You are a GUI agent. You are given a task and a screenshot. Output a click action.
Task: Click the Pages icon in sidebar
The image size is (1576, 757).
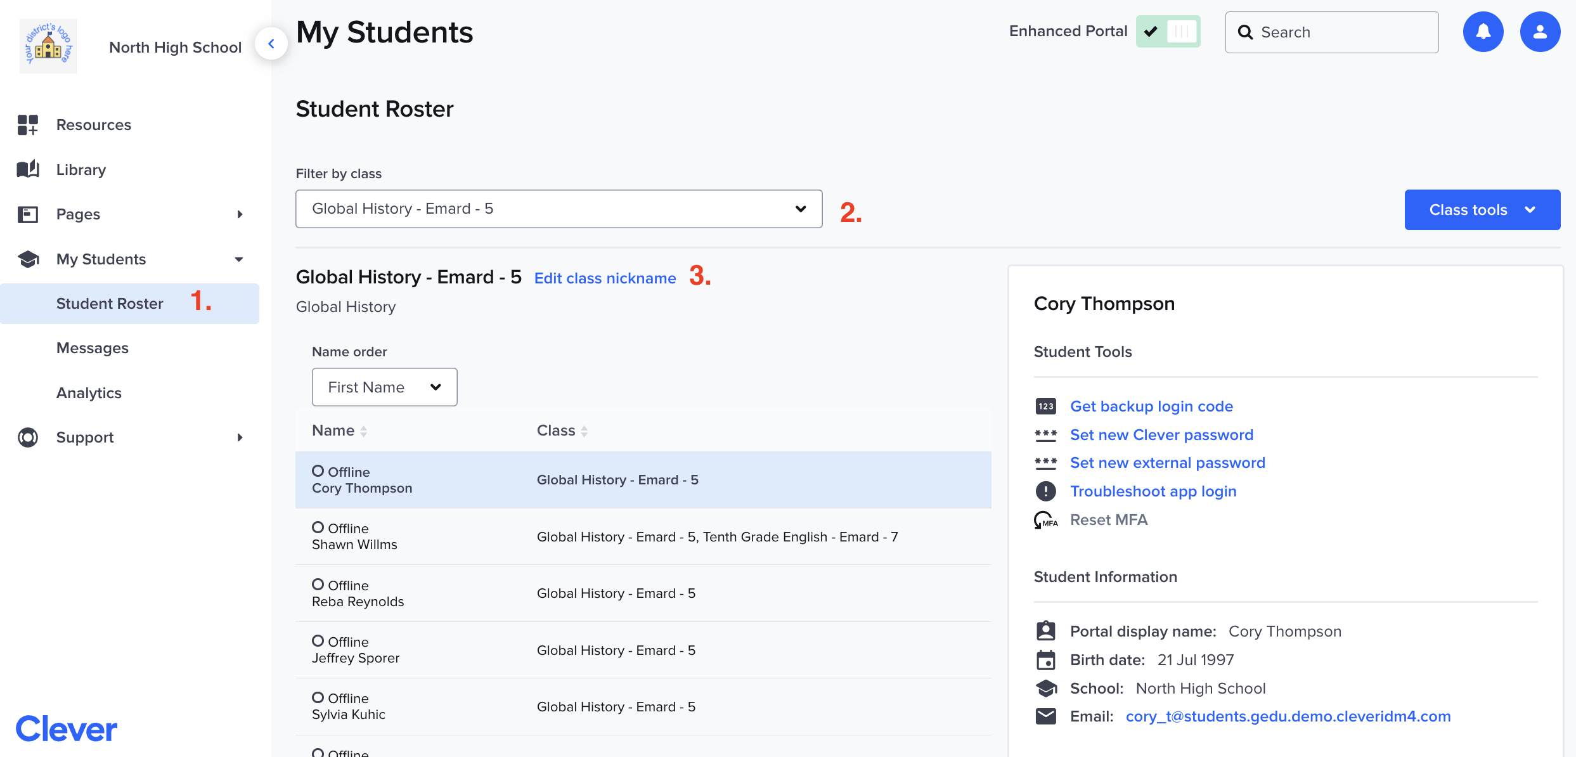pos(28,214)
